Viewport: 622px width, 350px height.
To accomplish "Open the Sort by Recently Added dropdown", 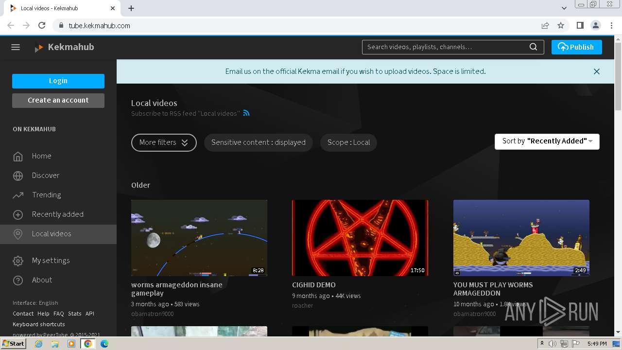I will [x=547, y=141].
